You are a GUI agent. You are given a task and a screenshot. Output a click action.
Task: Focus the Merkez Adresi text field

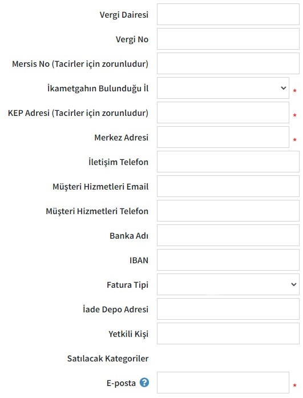click(223, 137)
